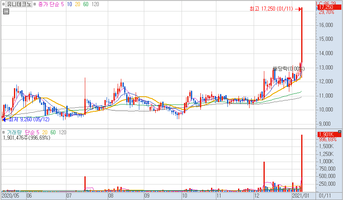343x200 pixels.
Task: Click the 996.69% value on volume axis
Action: 328,140
